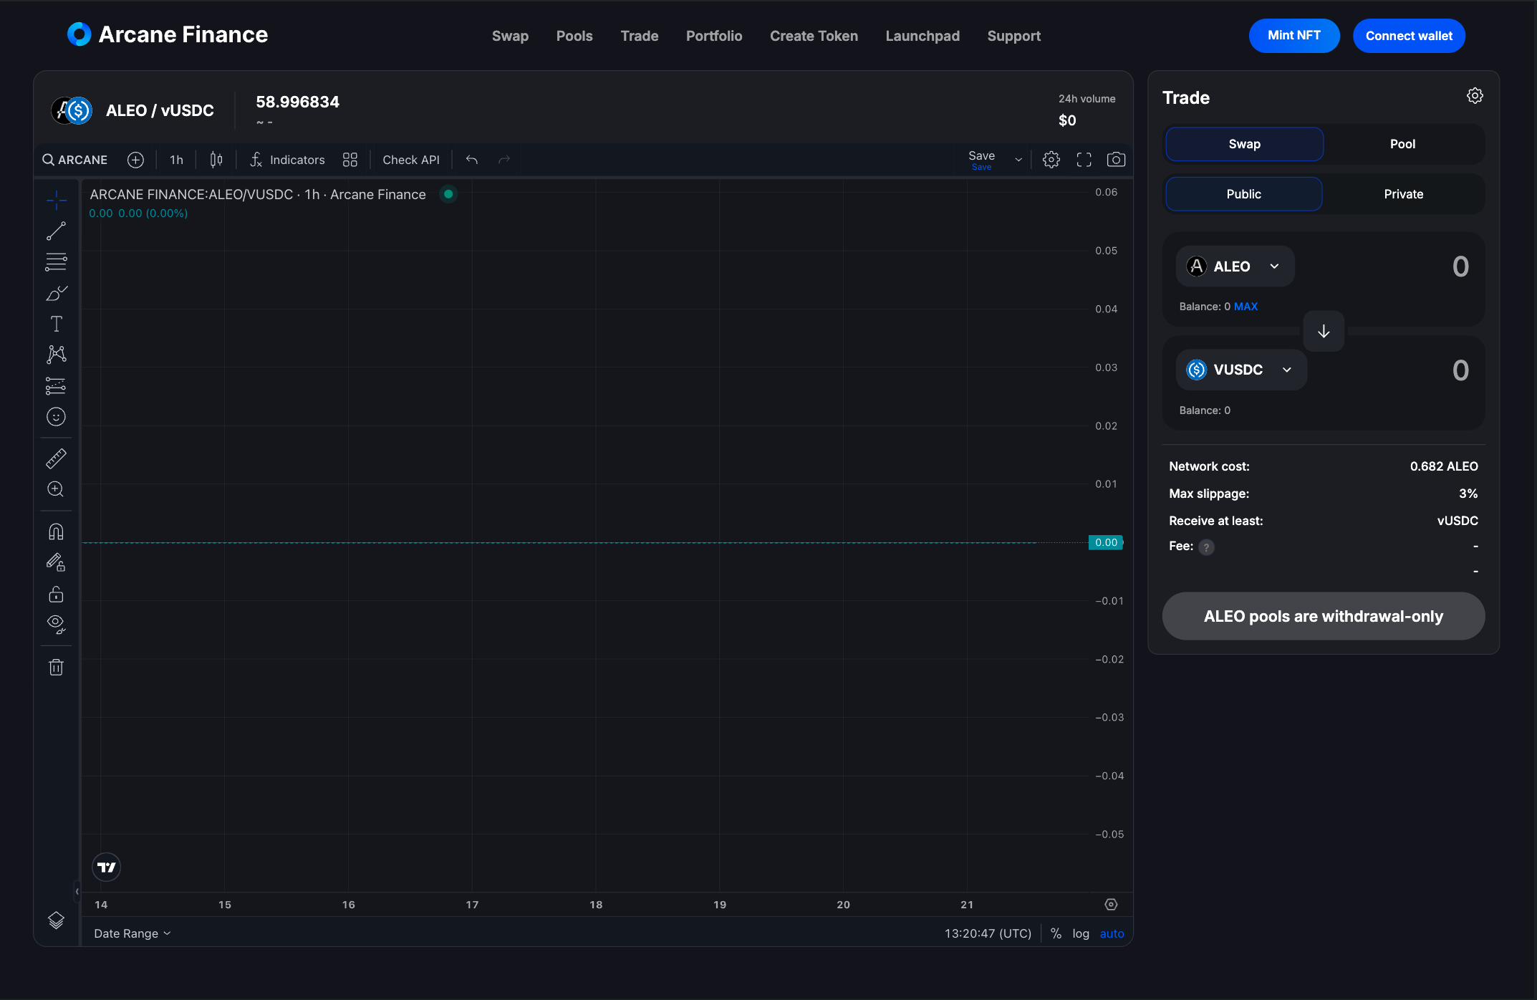1537x1000 pixels.
Task: Open the ALEO token selector dropdown
Action: coord(1235,266)
